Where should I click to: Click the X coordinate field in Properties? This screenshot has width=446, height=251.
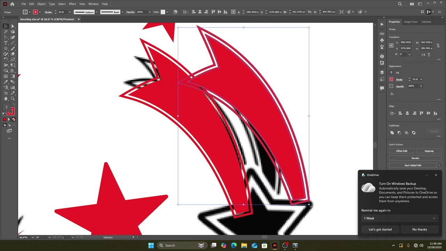pos(405,42)
